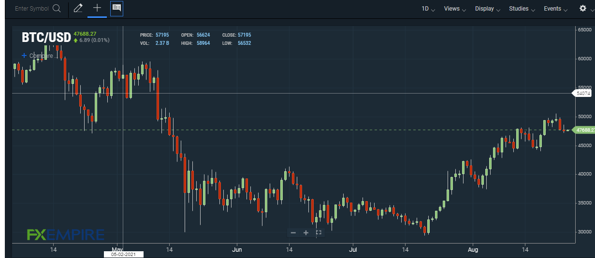
Task: Click the current price label 47688.27
Action: click(584, 130)
